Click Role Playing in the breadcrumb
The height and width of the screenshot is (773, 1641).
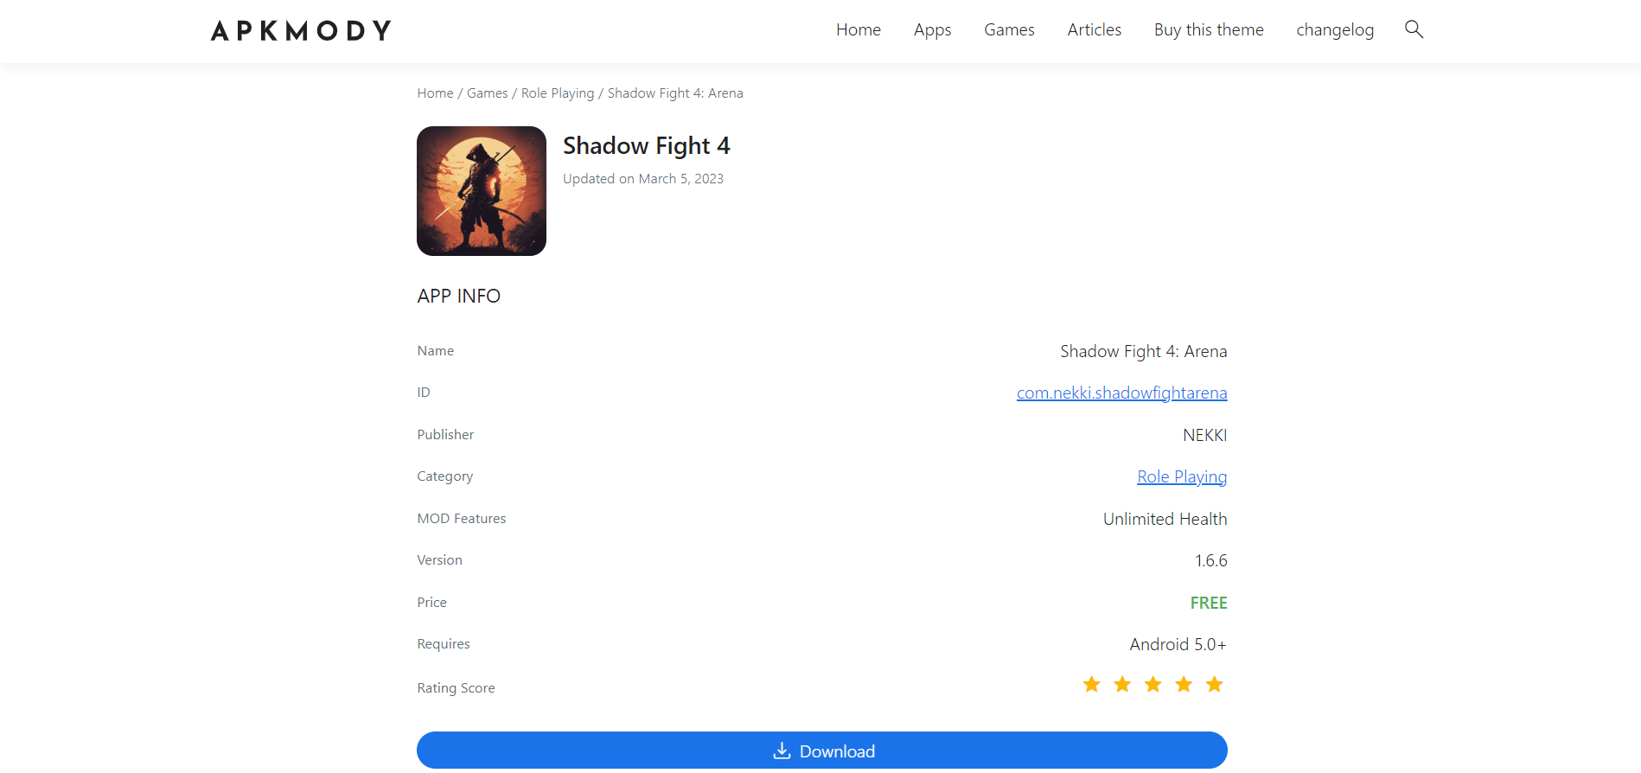pos(558,93)
